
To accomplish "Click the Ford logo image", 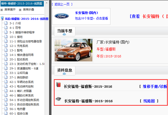I will [x=62, y=16].
